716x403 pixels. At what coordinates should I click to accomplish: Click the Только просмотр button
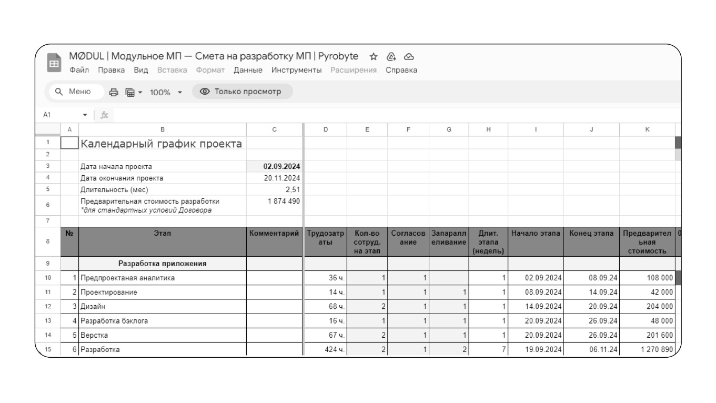click(x=242, y=92)
